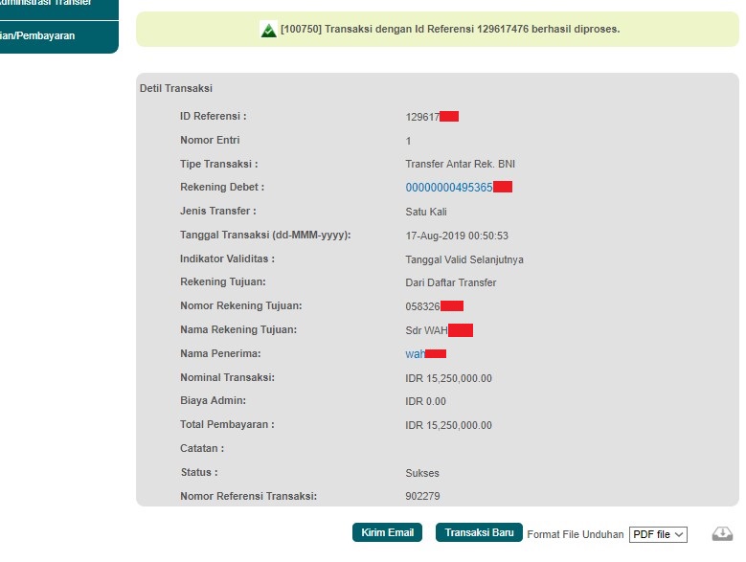The width and height of the screenshot is (746, 562).
Task: Click the download file icon
Action: tap(722, 533)
